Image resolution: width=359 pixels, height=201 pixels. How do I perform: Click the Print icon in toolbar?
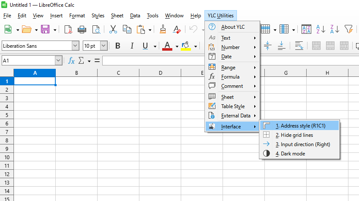pyautogui.click(x=82, y=29)
